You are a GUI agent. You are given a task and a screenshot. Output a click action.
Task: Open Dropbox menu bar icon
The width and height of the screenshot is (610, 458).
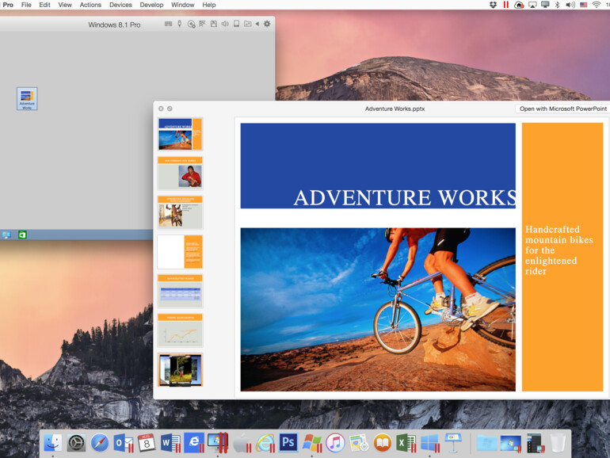(493, 5)
